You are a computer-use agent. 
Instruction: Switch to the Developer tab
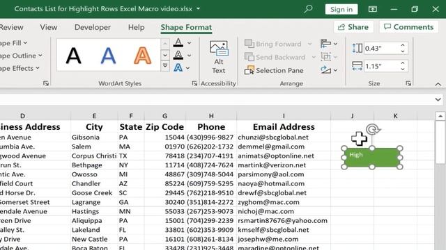93,27
